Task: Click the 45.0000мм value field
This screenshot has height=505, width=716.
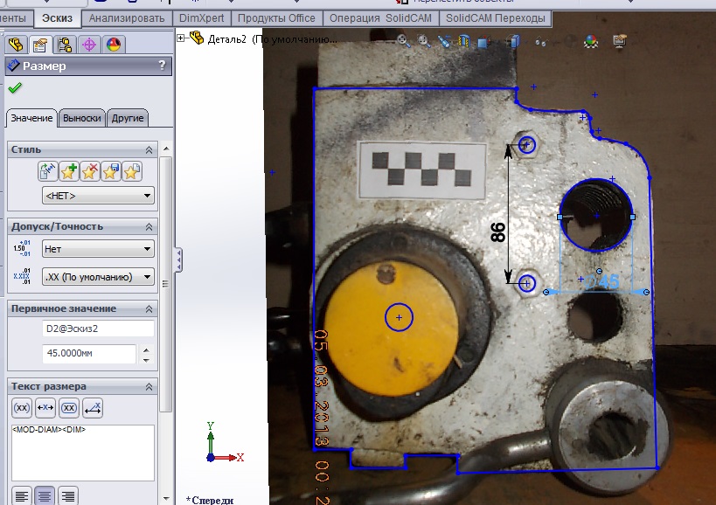Action: pyautogui.click(x=89, y=354)
